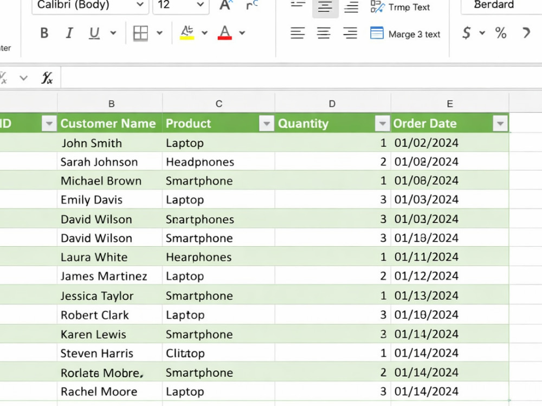Open currency format dropdown arrow
542x406 pixels.
tap(482, 33)
